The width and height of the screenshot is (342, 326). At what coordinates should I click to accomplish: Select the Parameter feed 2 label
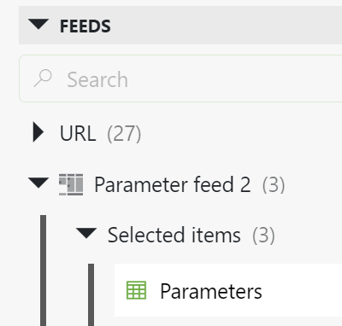pos(173,184)
